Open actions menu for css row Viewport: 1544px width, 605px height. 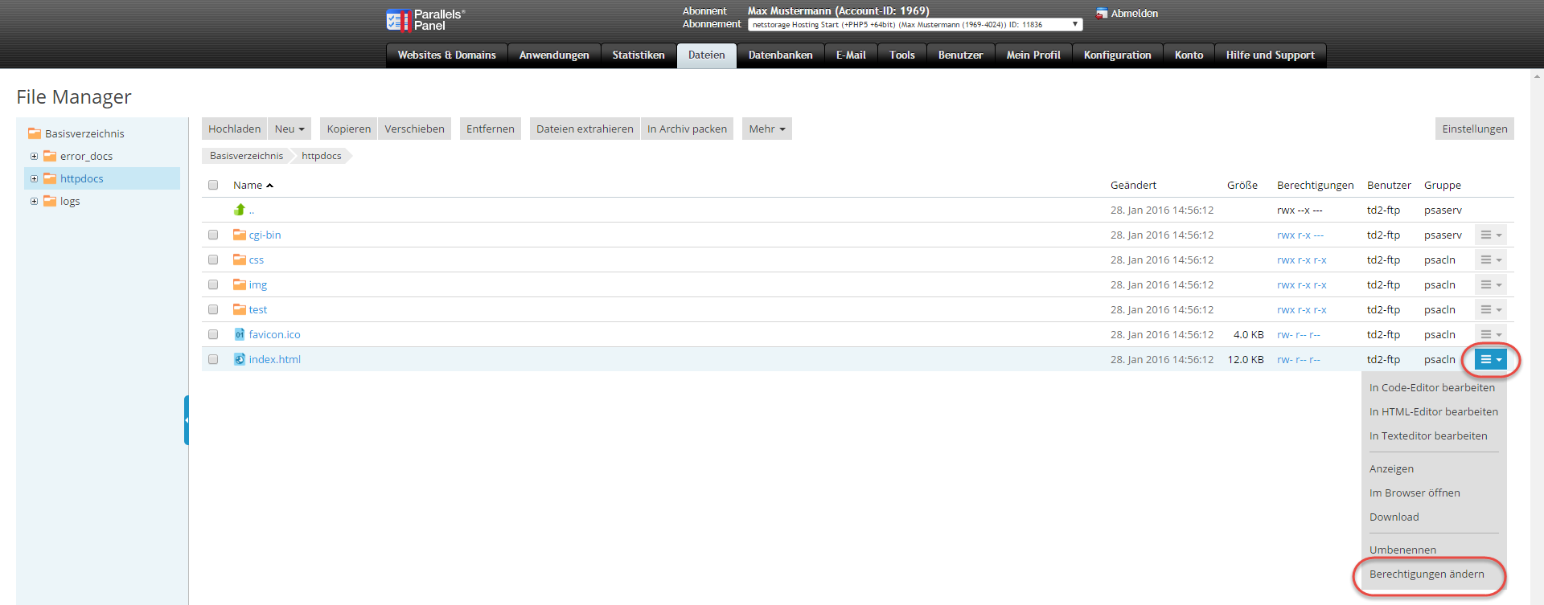pos(1491,260)
